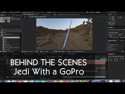Click the take snapshot camera icon in viewer

pyautogui.click(x=41, y=51)
